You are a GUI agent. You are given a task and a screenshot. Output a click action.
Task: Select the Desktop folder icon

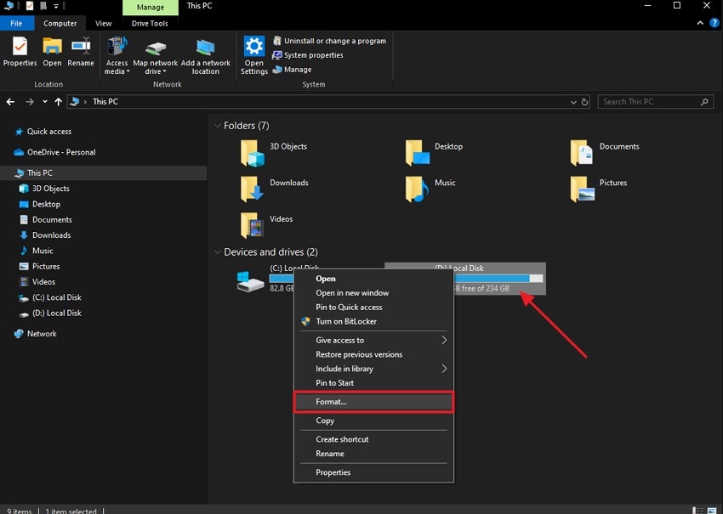click(418, 154)
